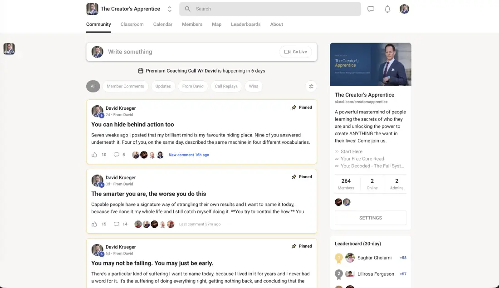Click the 264 Members count
Screen dimensions: 499x288
tap(346, 184)
